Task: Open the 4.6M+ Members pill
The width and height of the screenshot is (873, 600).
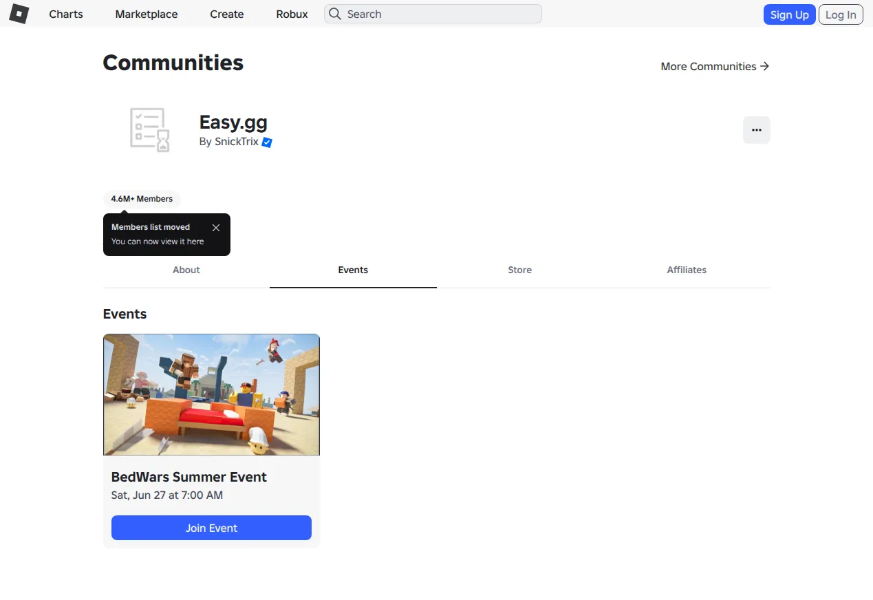Action: click(142, 199)
